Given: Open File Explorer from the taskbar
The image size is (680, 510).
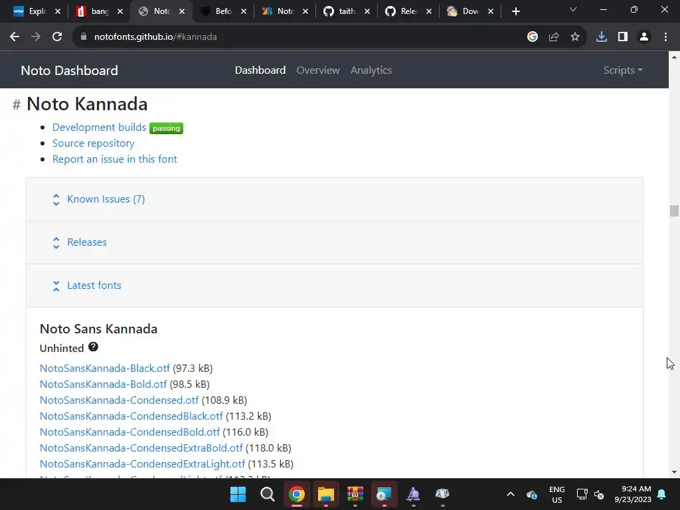Looking at the screenshot, I should tap(325, 494).
